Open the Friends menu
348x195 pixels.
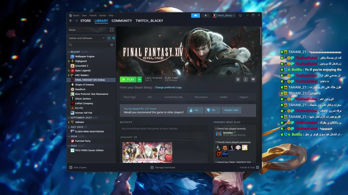[93, 15]
